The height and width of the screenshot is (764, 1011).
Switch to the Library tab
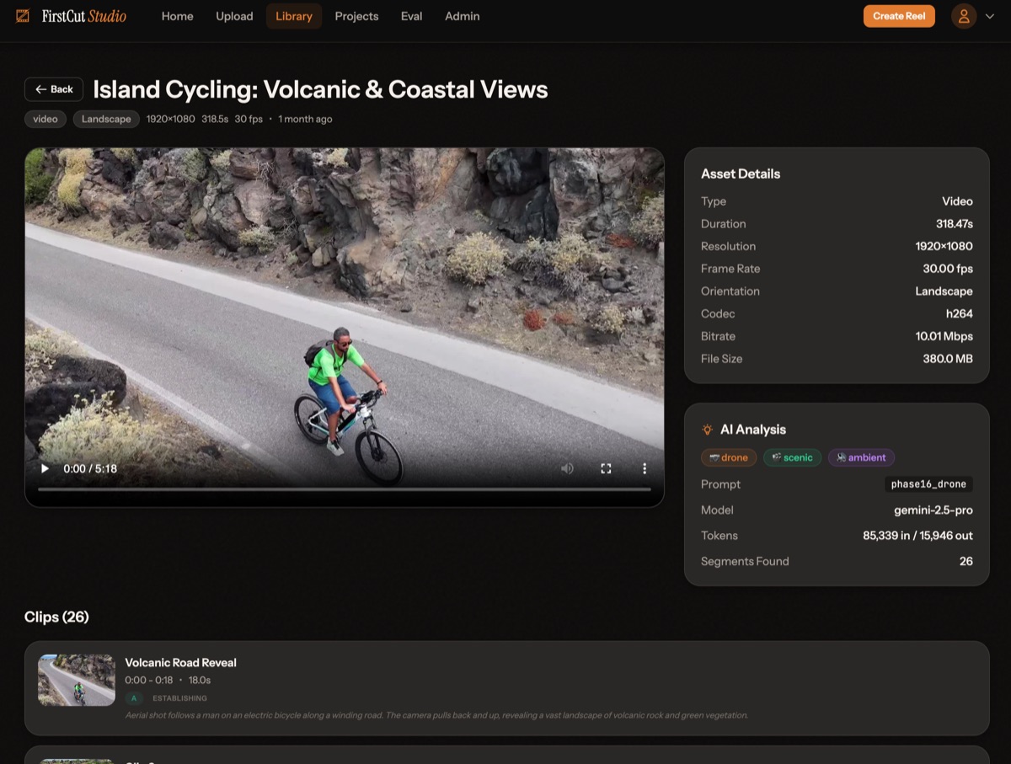click(x=293, y=16)
